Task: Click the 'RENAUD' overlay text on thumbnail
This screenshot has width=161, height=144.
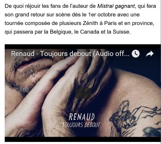Action: (82, 117)
